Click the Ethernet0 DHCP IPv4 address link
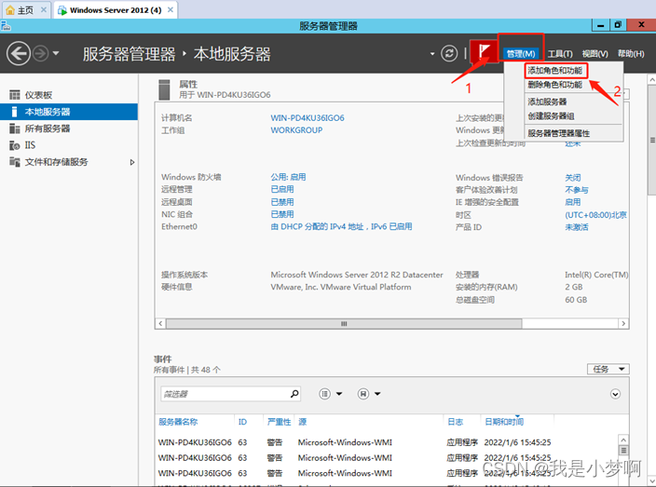656x487 pixels. [341, 226]
